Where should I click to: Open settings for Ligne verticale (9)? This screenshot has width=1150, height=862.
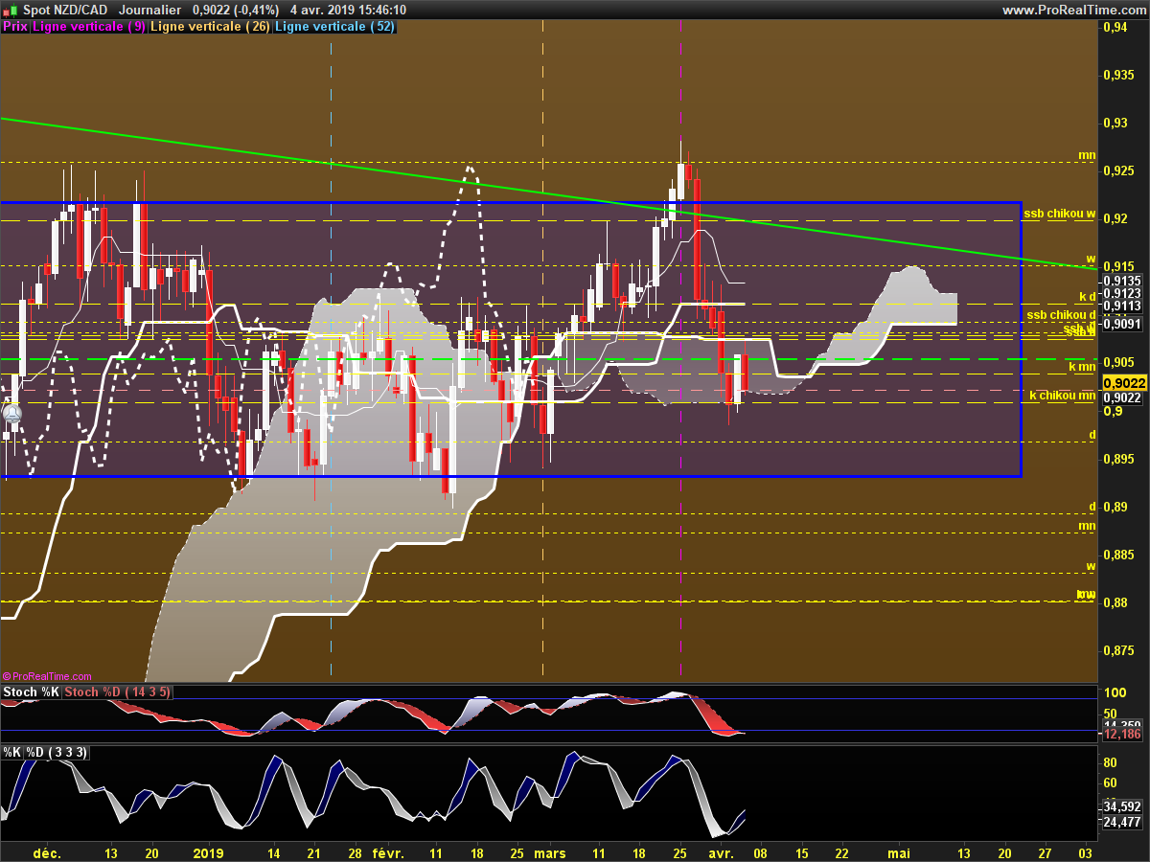pyautogui.click(x=89, y=27)
